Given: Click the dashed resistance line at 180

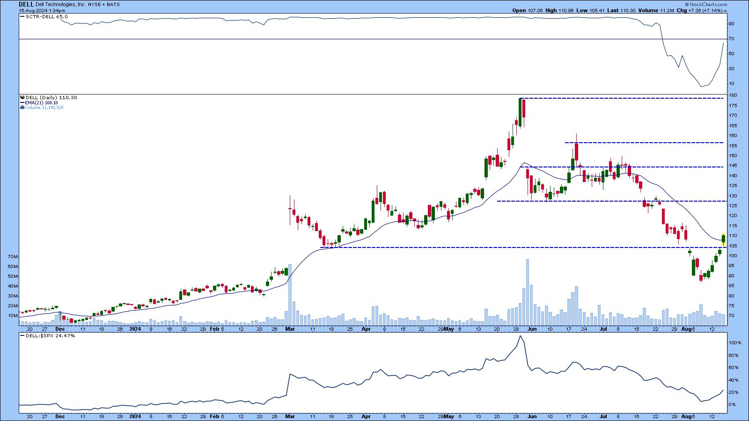Looking at the screenshot, I should coord(623,98).
